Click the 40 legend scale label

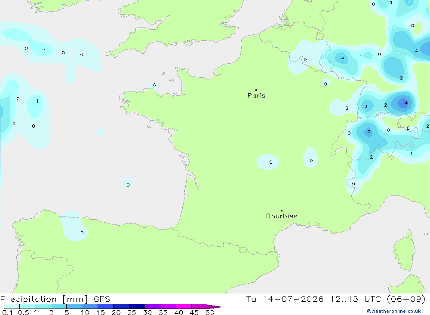point(178,312)
